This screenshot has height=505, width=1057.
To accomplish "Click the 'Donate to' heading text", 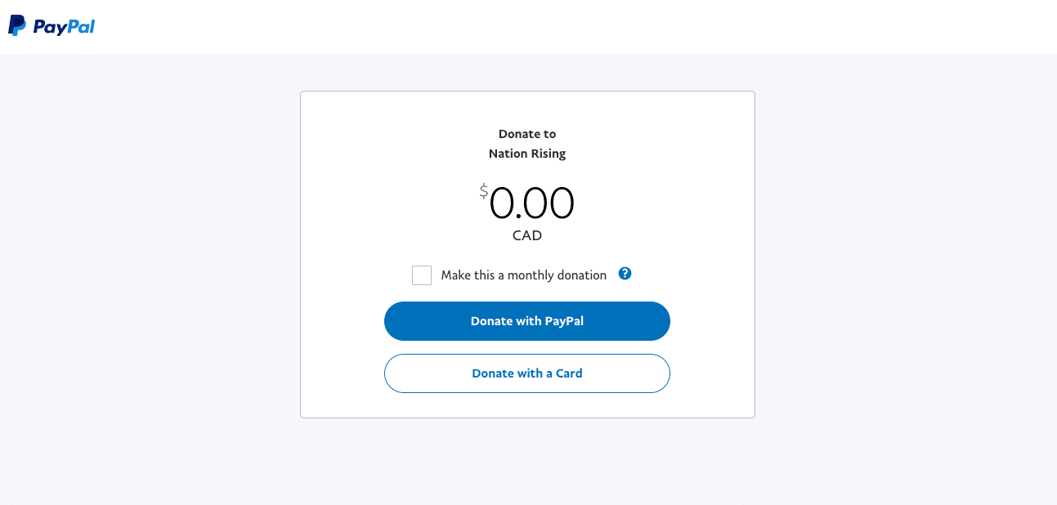I will click(x=527, y=134).
